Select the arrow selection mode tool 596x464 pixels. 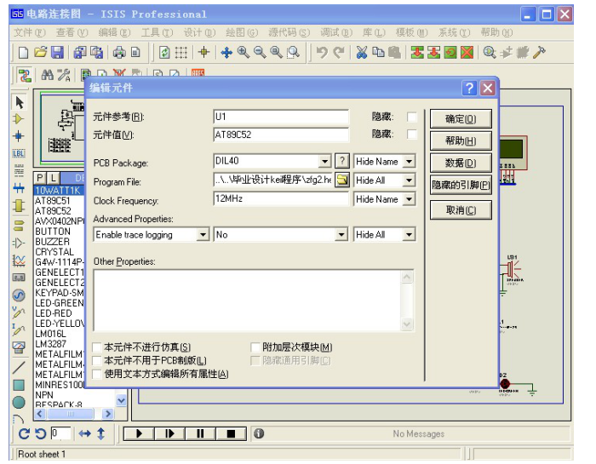pos(19,102)
